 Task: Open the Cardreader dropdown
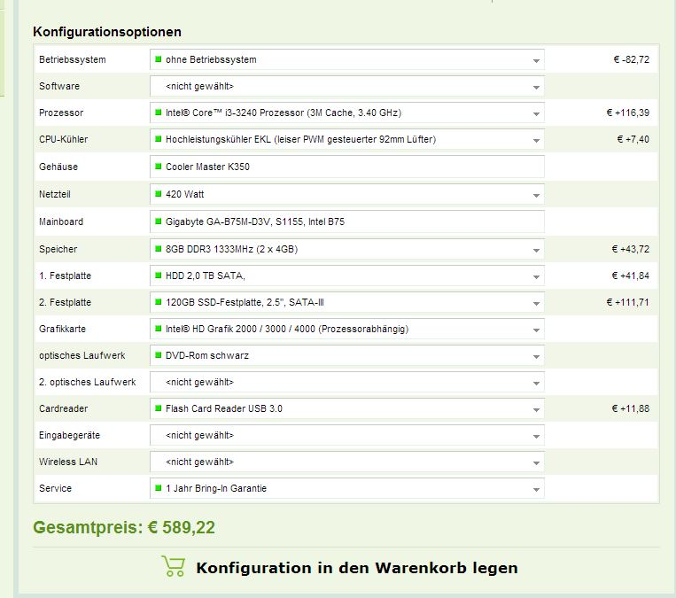pyautogui.click(x=347, y=408)
